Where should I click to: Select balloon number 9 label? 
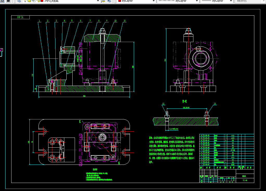[107, 21]
